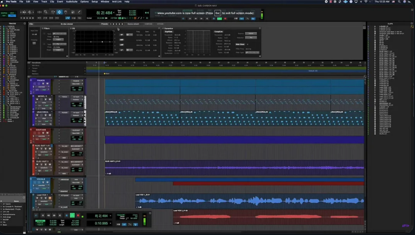Open main counter display format dropdown
Screen dimensions: 415x235
[114, 13]
